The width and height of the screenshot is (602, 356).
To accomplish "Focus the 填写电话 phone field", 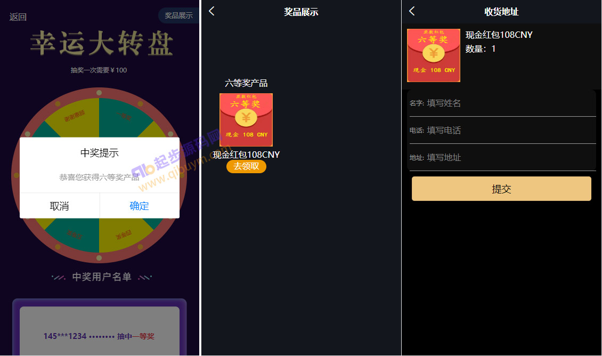I will pyautogui.click(x=502, y=130).
